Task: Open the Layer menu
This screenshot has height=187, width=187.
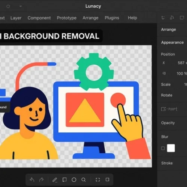Action: click(x=16, y=18)
